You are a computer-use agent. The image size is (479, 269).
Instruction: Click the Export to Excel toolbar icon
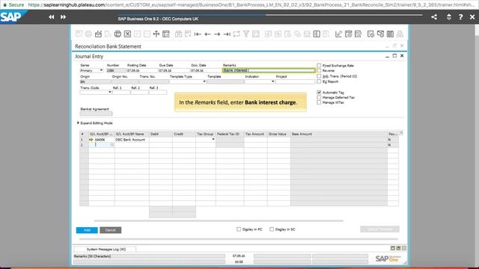[x=127, y=34]
